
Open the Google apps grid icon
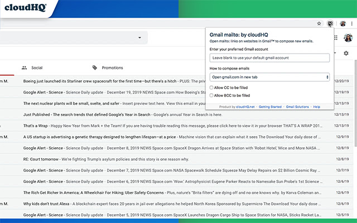336,38
